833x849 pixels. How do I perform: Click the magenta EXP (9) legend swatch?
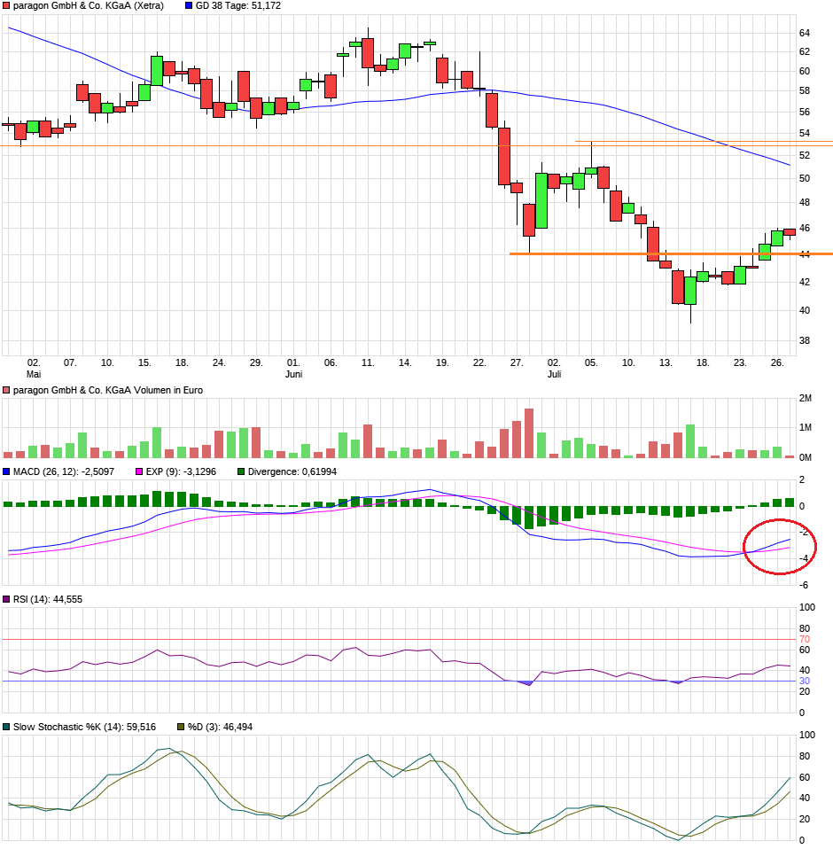click(x=139, y=472)
